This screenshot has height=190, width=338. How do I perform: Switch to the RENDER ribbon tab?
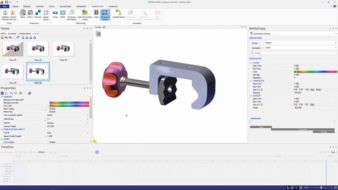(x=27, y=6)
